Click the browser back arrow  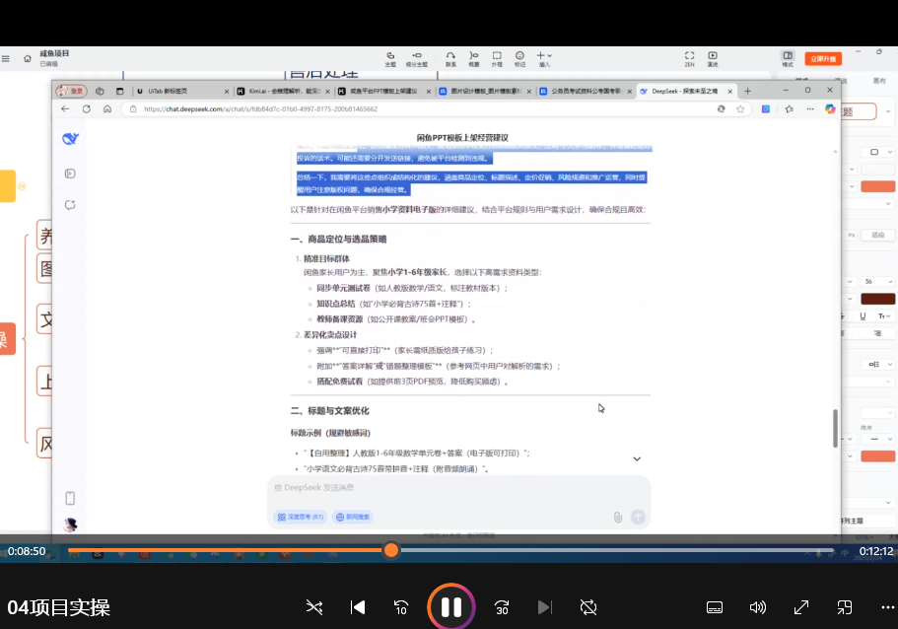[x=65, y=108]
